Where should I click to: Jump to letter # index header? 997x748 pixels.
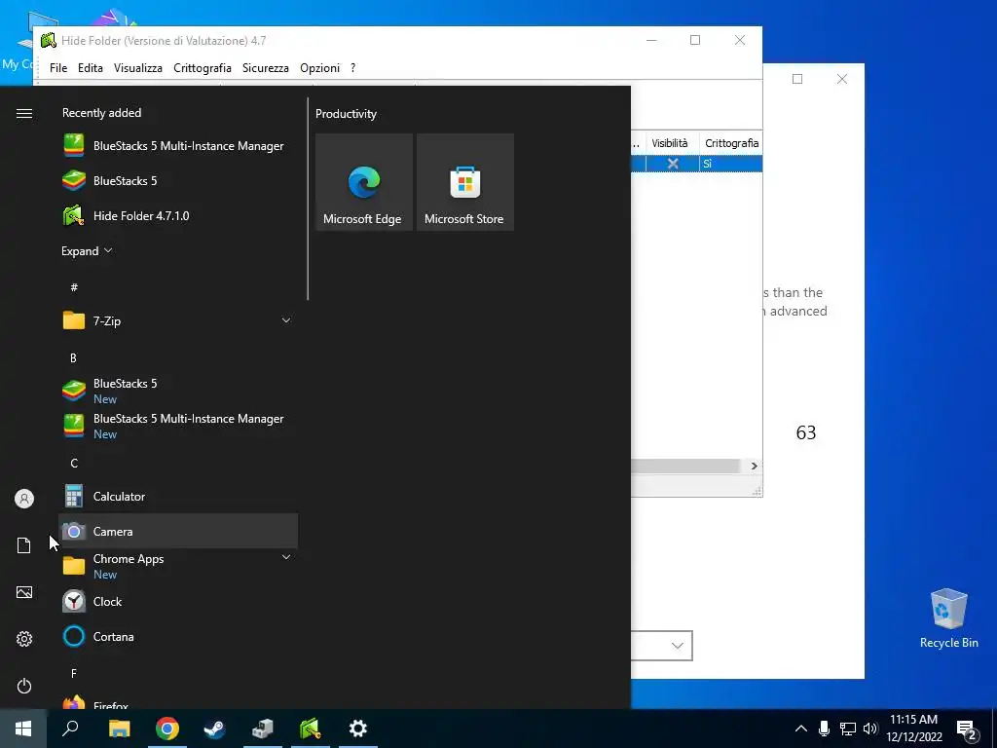[x=74, y=287]
